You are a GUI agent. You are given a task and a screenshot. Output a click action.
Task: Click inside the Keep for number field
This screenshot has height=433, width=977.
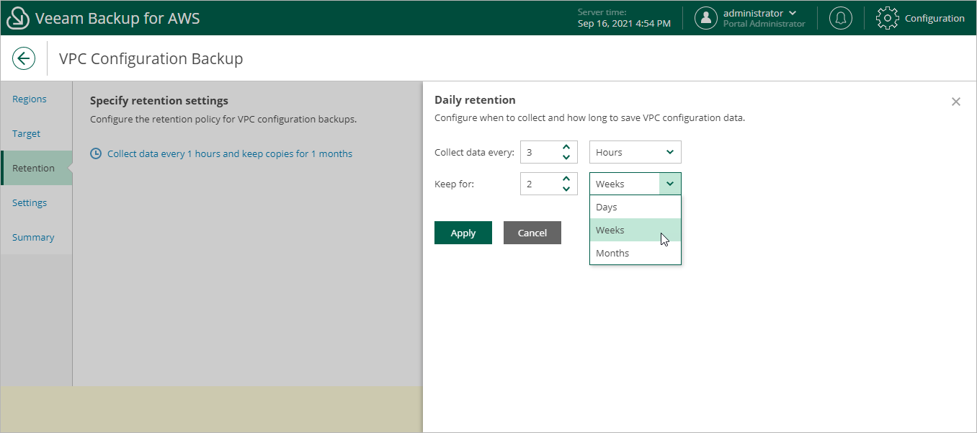click(540, 184)
